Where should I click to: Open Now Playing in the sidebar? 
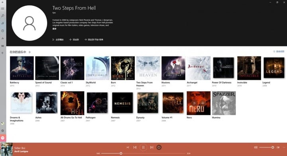(2, 38)
